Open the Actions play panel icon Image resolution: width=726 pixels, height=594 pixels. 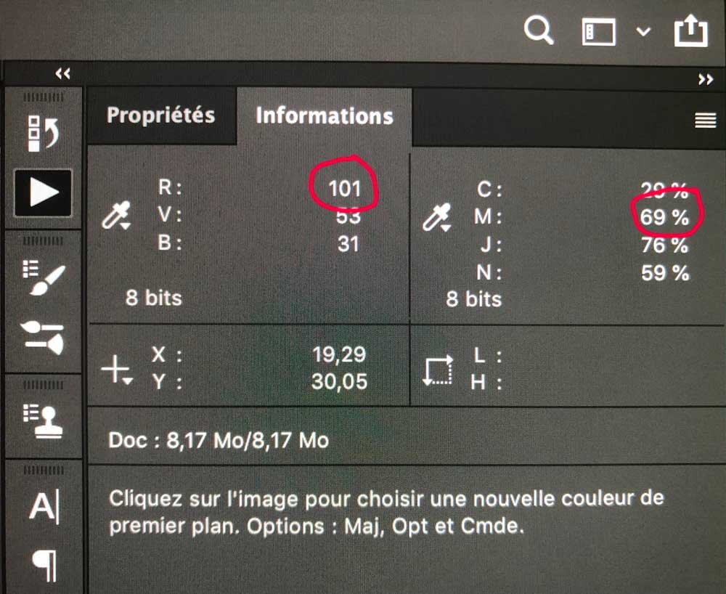(x=43, y=192)
